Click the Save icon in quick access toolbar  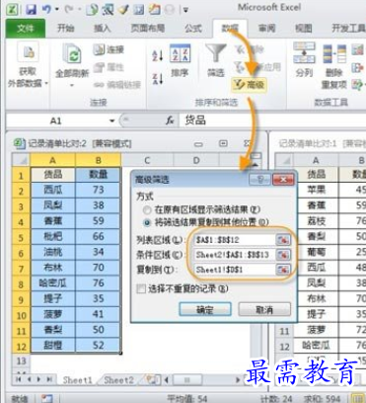(32, 9)
